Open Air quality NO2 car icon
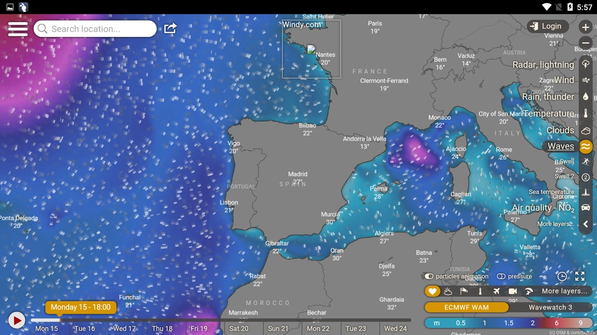 (585, 208)
